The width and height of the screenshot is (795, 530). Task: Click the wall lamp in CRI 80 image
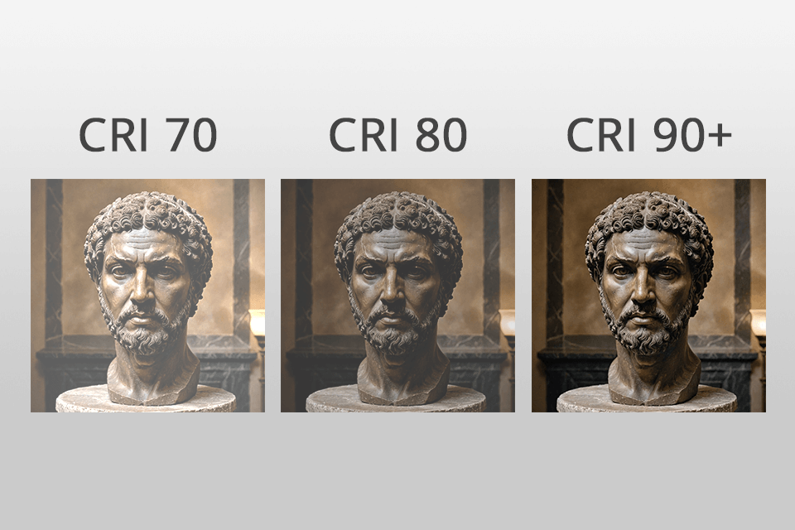(x=508, y=325)
